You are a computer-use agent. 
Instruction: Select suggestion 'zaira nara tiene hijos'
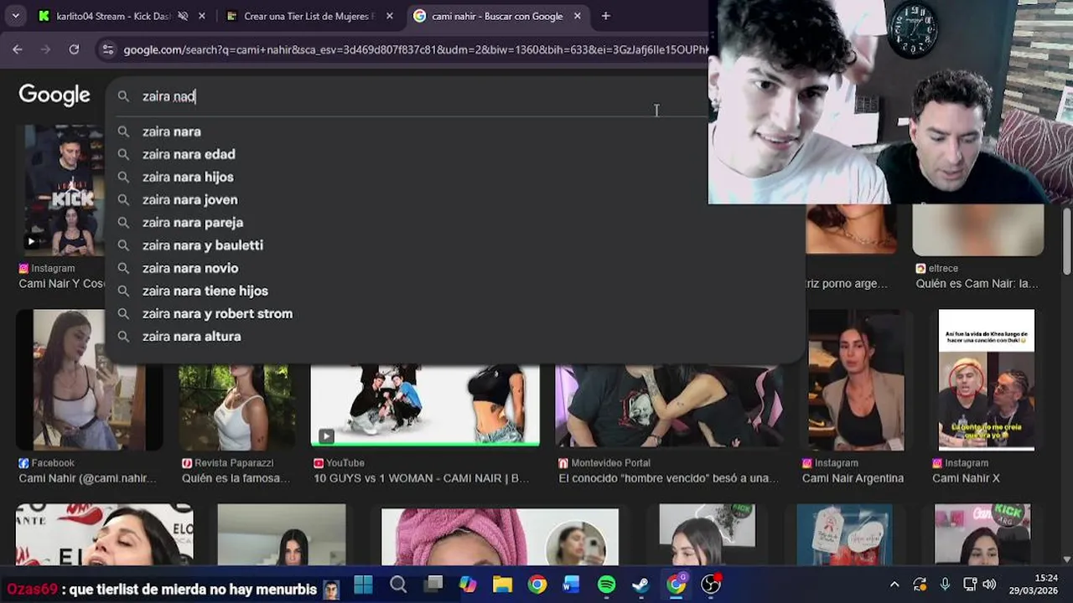pyautogui.click(x=205, y=291)
